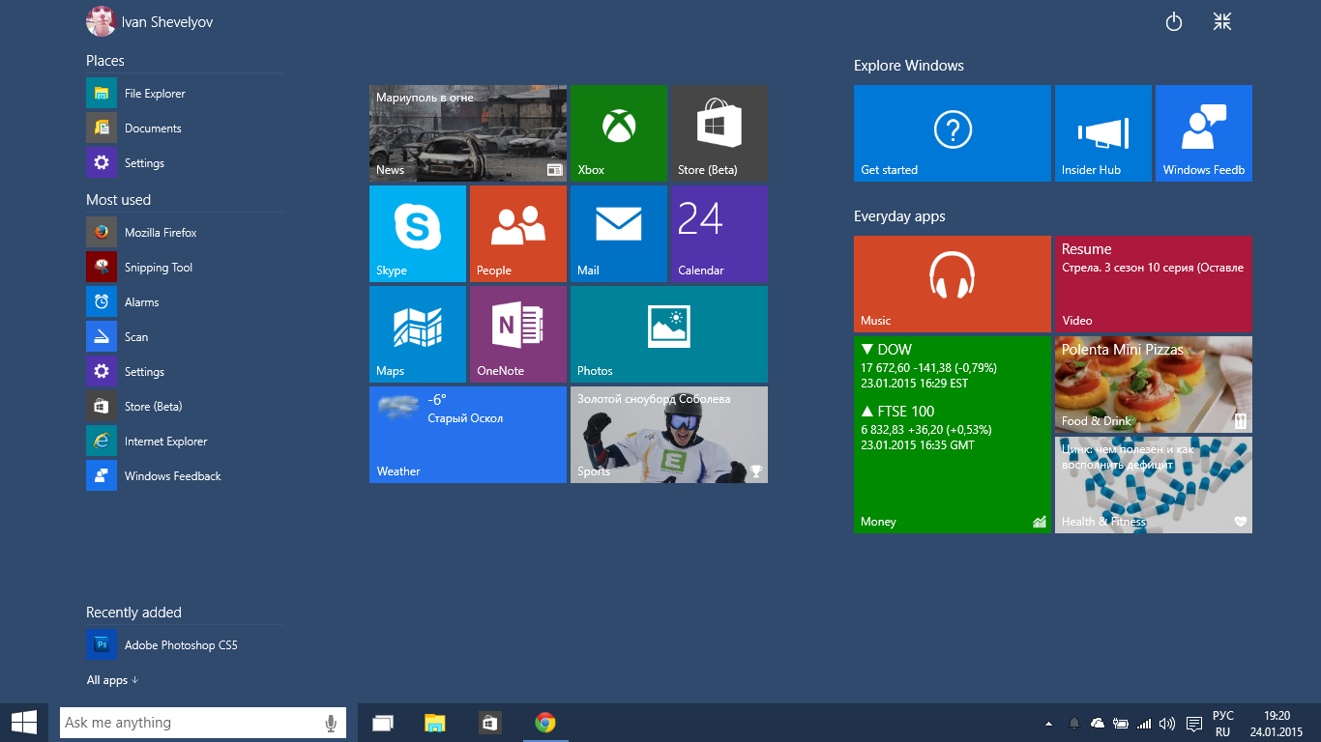
Task: Click the Windows Start button on taskbar
Action: click(24, 723)
